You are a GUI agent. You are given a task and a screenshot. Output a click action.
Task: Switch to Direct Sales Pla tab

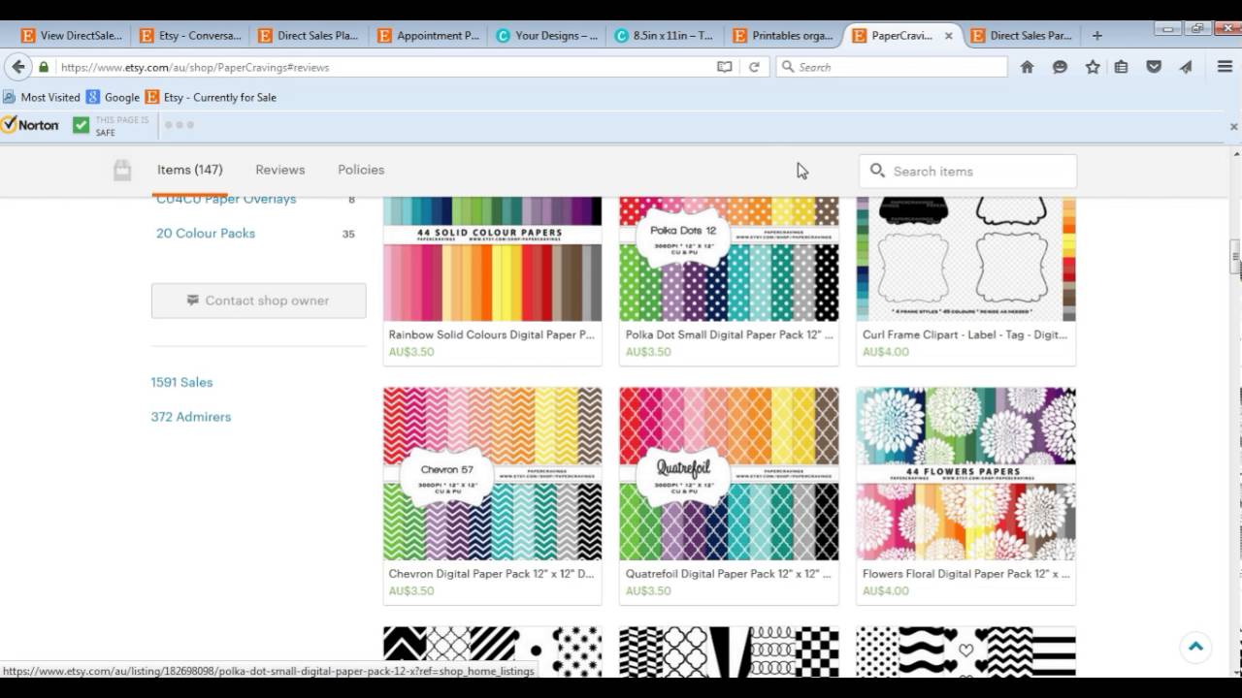pos(309,36)
